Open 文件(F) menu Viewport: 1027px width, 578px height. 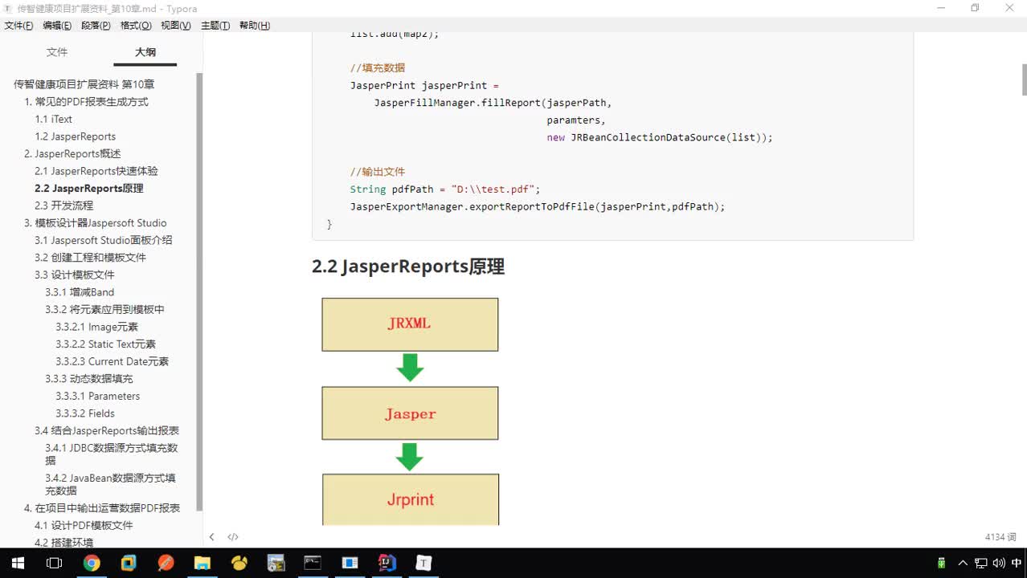coord(18,26)
